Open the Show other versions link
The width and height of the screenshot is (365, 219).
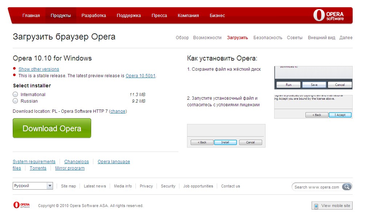pyautogui.click(x=38, y=69)
